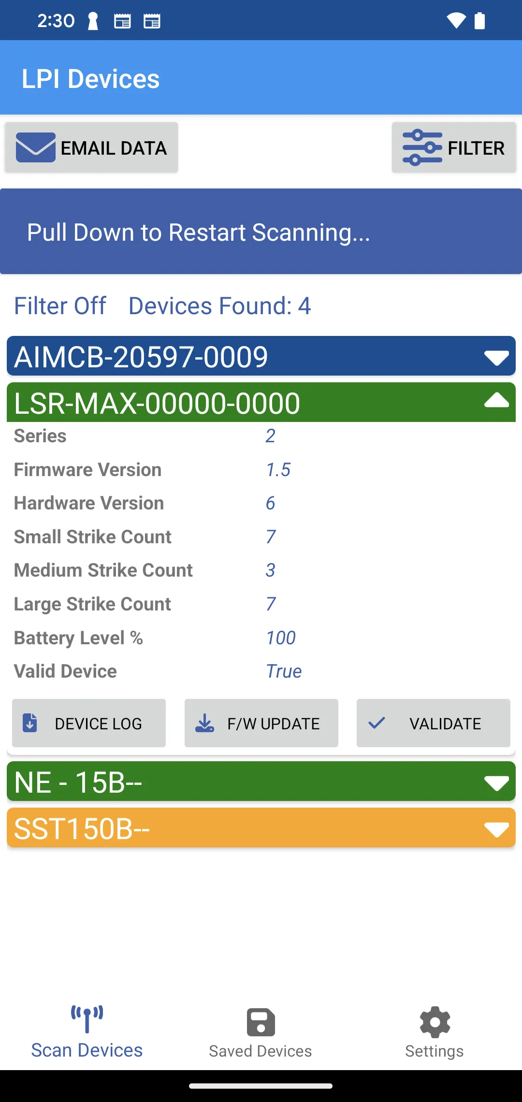Tap the Device Log document icon
The height and width of the screenshot is (1102, 522).
click(30, 723)
